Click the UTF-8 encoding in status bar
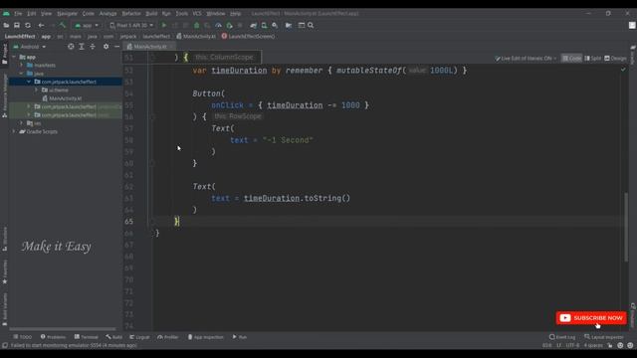637x358 pixels. 572,345
